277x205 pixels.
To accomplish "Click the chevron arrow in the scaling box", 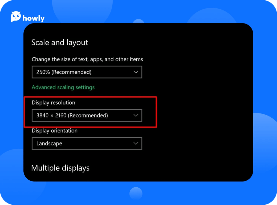I will [136, 72].
